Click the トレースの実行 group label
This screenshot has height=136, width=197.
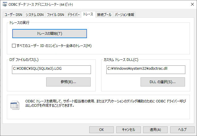coord(19,23)
